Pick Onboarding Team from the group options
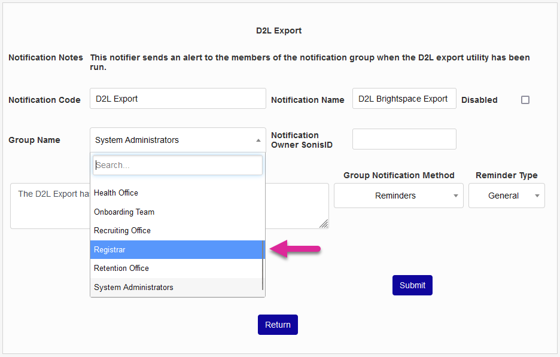Image resolution: width=560 pixels, height=357 pixels. pyautogui.click(x=177, y=212)
